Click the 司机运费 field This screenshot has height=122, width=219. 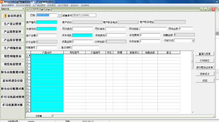click(186, 29)
